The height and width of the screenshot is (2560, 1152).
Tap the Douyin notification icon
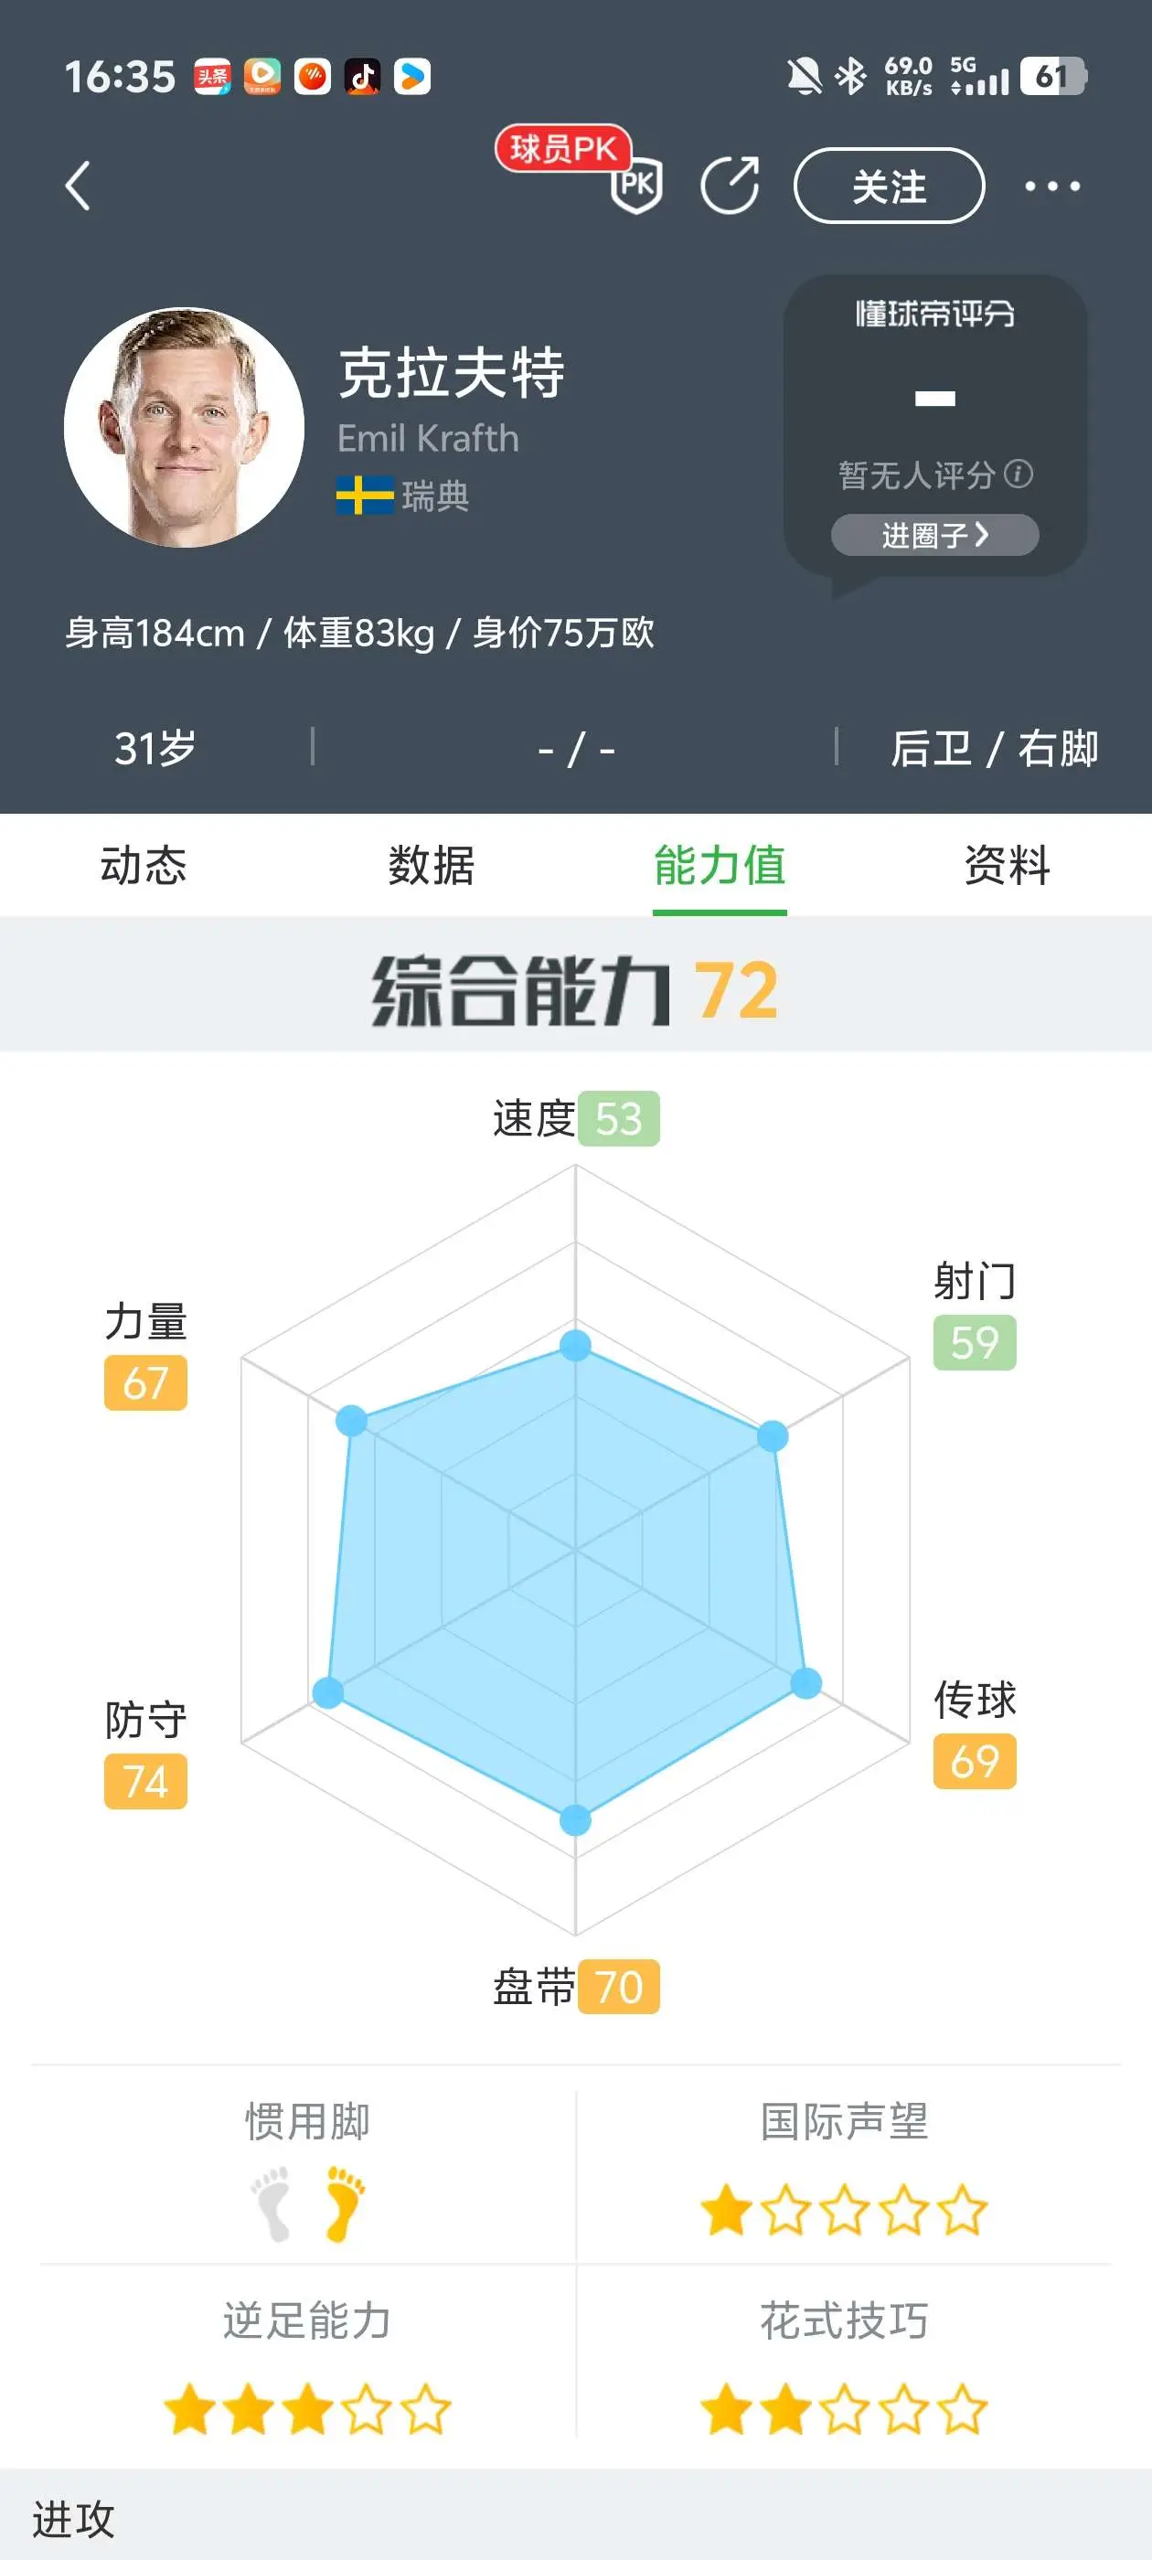(362, 77)
